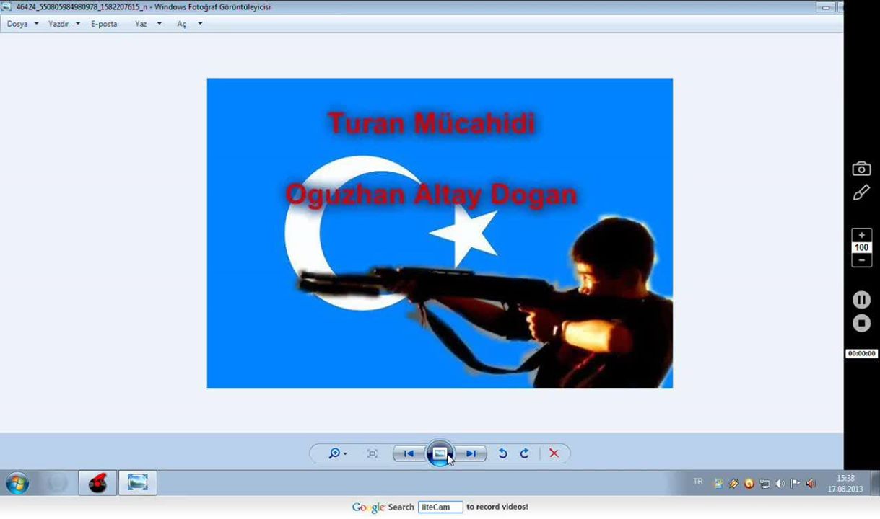Rotate the photo counterclockwise

[x=503, y=453]
